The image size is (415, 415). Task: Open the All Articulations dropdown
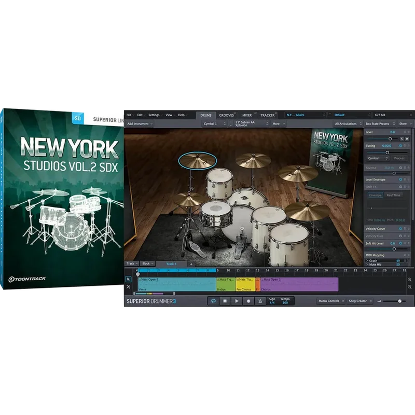coord(348,123)
